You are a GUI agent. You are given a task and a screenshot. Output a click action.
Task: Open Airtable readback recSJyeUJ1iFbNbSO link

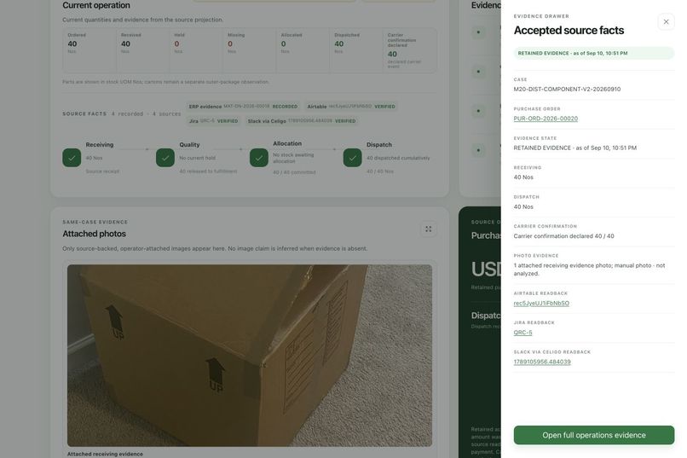click(541, 303)
